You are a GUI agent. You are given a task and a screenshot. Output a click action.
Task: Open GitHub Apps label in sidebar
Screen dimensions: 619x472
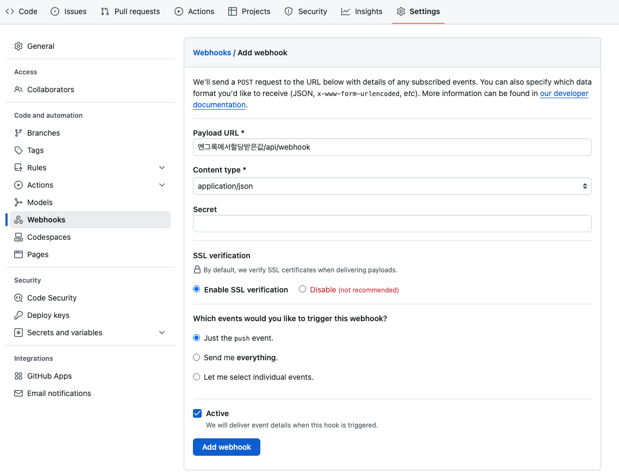click(49, 376)
